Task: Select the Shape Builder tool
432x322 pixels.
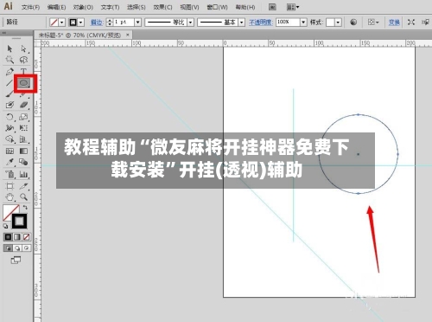Action: point(10,139)
